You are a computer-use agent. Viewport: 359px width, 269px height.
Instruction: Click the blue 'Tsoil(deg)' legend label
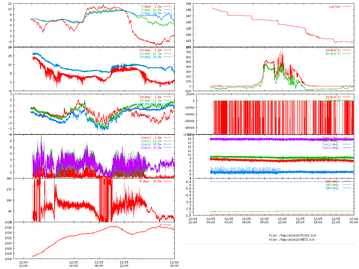click(331, 144)
